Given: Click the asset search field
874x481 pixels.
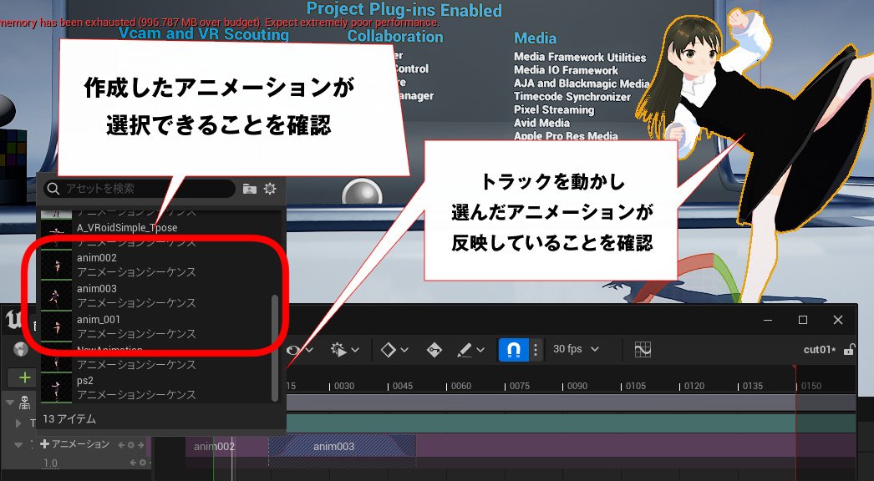Looking at the screenshot, I should point(140,189).
